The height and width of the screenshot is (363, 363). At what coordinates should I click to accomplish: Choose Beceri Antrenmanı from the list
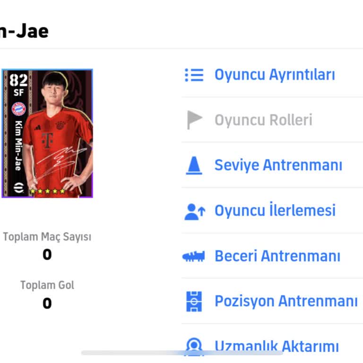277,256
